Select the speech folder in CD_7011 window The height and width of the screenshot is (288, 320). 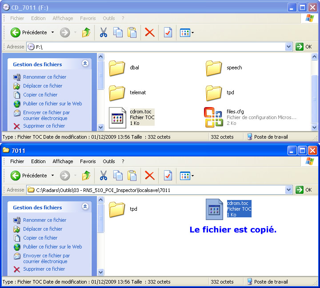(214, 68)
